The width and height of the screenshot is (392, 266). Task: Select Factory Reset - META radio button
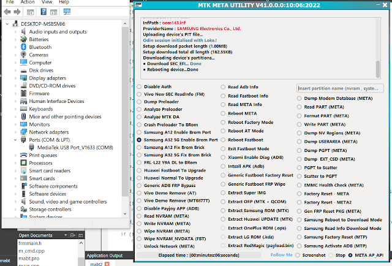tap(300, 194)
